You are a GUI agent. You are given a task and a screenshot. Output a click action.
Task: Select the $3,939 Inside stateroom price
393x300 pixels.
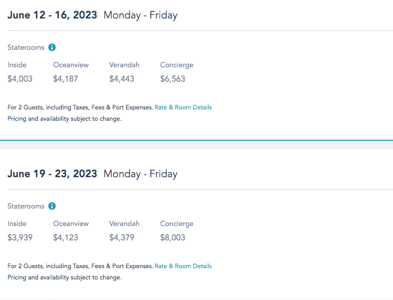[20, 237]
